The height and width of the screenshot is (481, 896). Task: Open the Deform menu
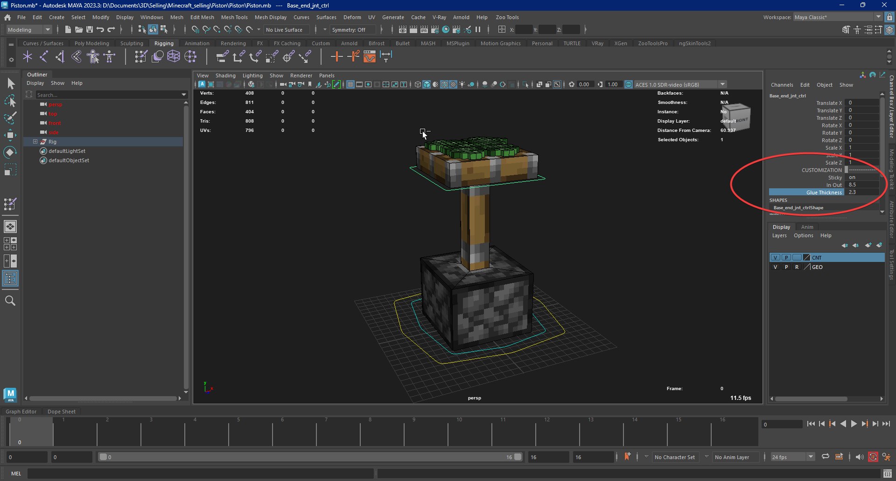[352, 17]
